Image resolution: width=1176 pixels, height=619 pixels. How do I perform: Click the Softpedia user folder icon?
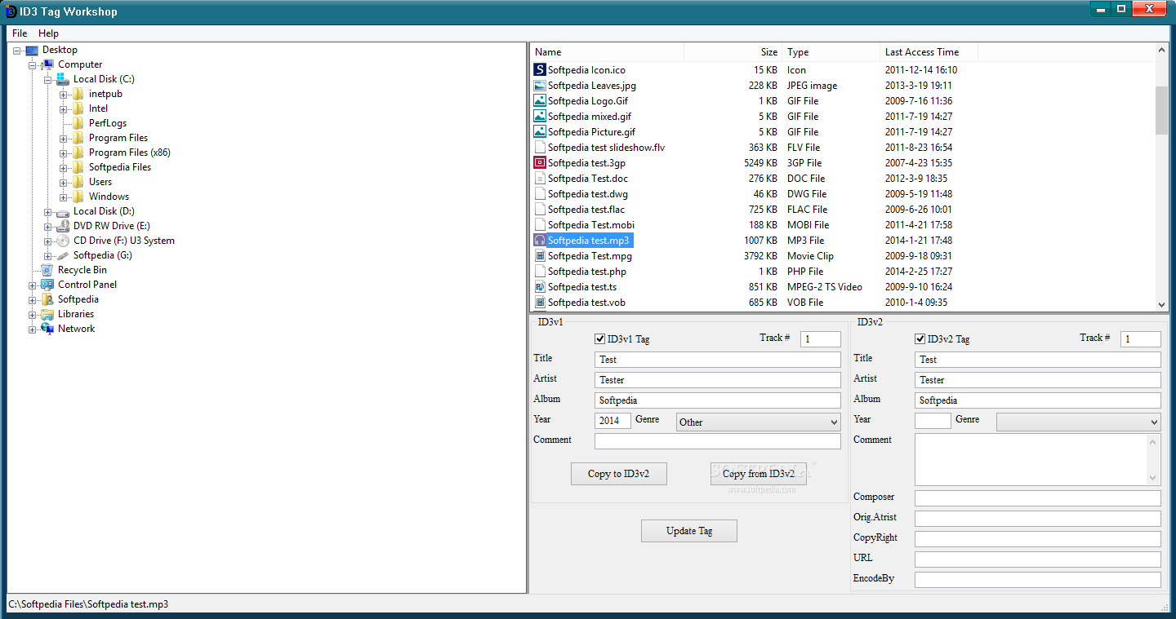click(47, 299)
